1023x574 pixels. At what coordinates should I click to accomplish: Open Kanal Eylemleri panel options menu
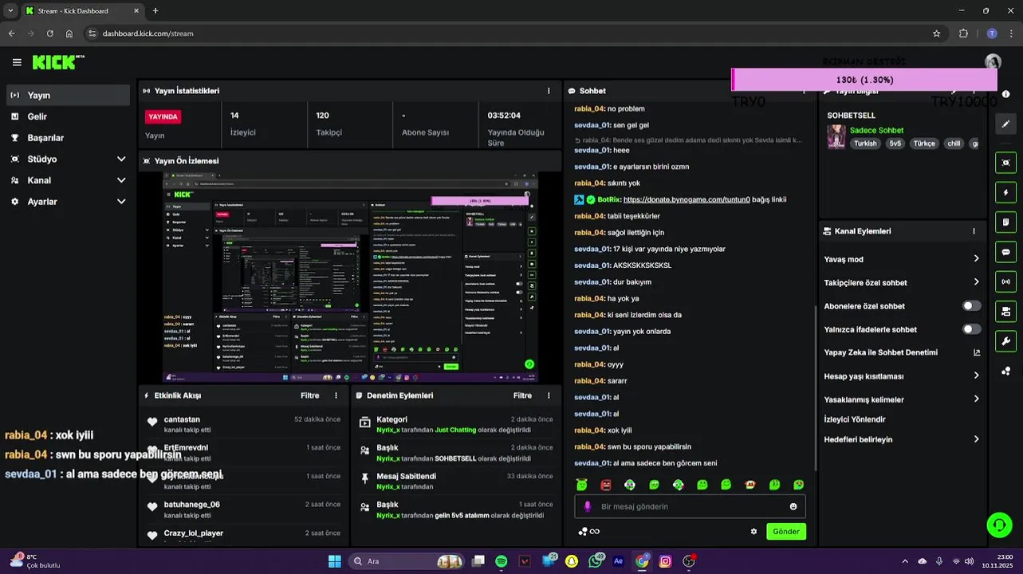(974, 231)
